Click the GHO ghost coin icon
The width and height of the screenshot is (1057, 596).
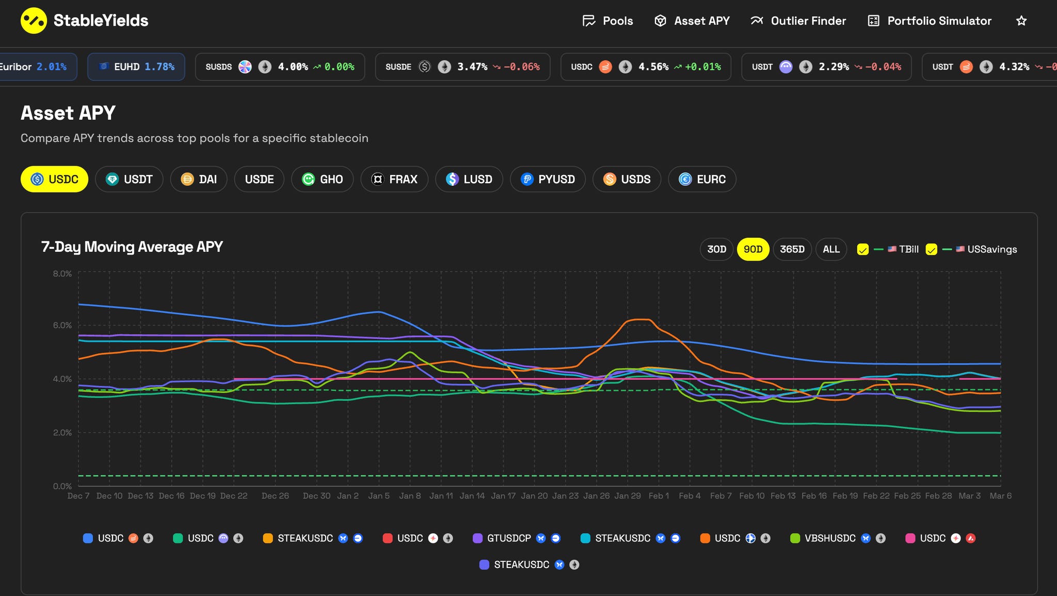pos(308,179)
